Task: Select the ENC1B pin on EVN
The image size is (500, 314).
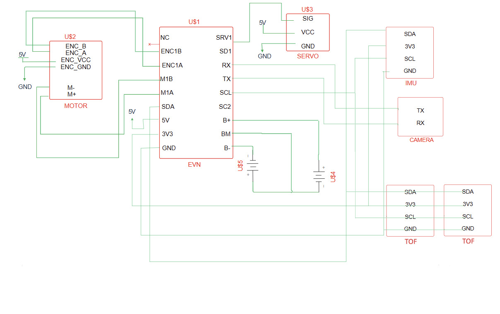Action: tap(171, 51)
